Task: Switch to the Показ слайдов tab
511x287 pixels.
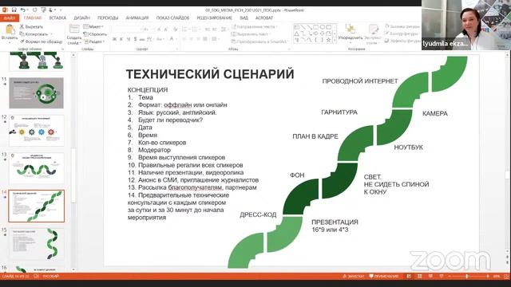Action: click(x=172, y=18)
